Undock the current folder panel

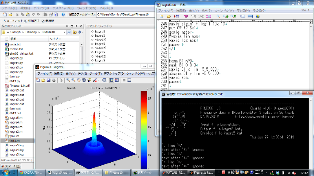pos(76,26)
